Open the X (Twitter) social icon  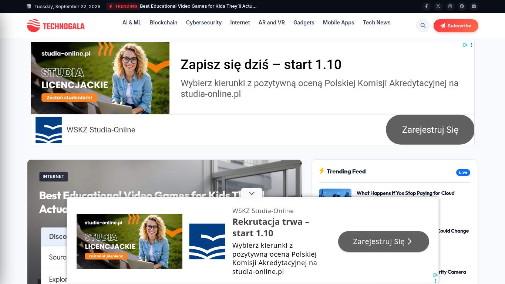coord(438,6)
